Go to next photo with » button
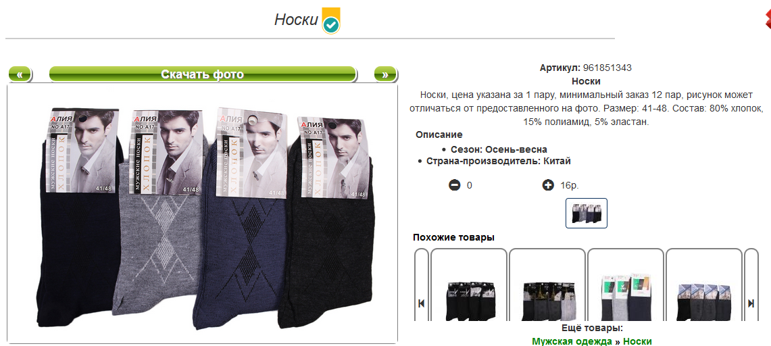 click(385, 74)
